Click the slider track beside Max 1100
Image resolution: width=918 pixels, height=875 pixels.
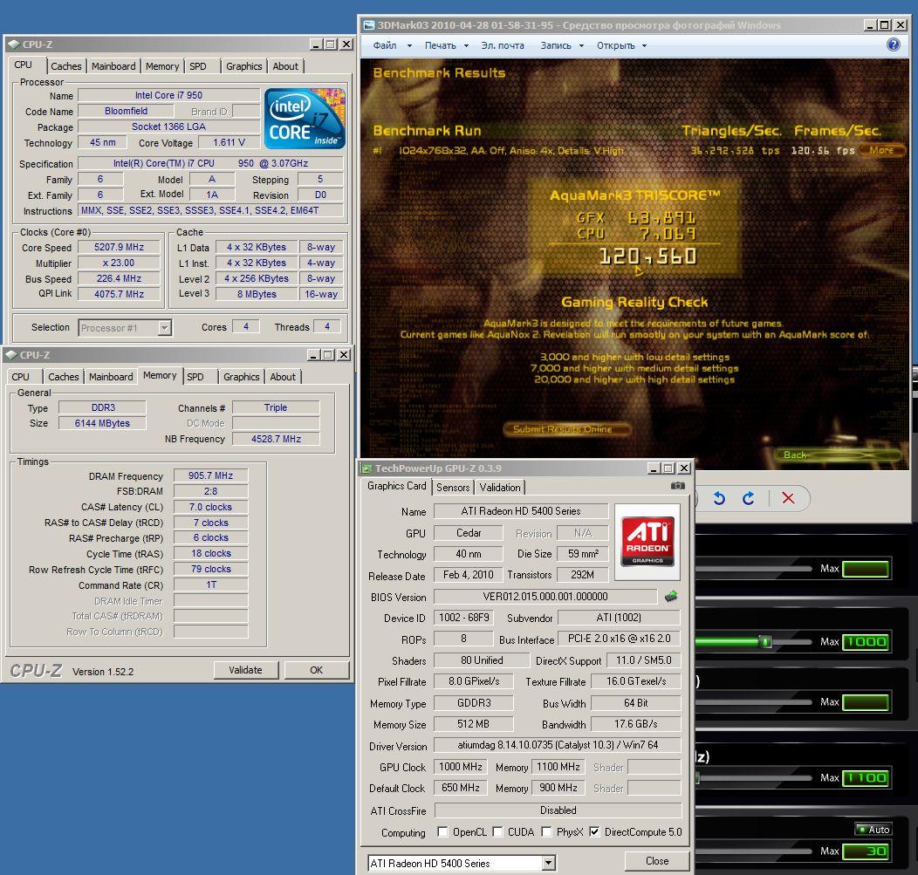pos(753,778)
